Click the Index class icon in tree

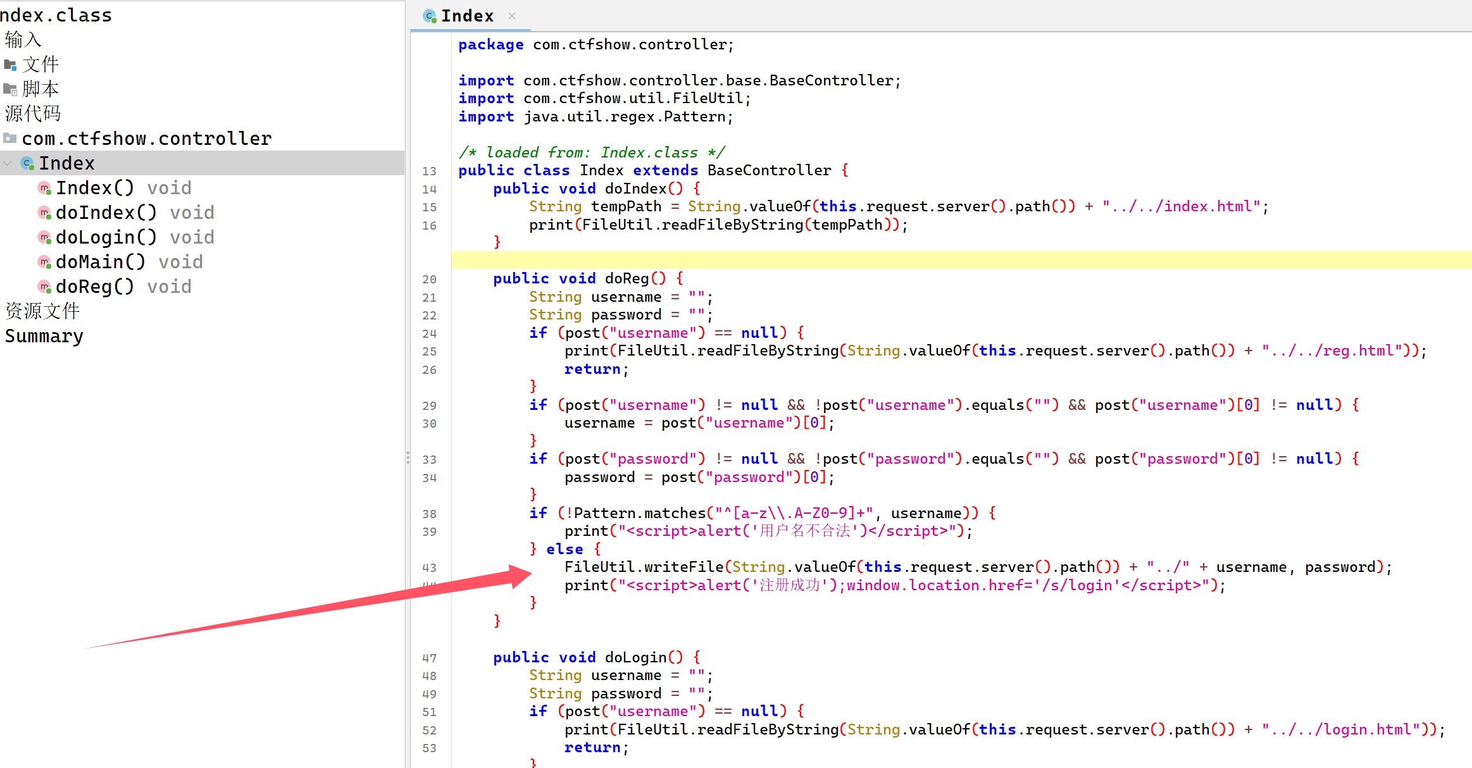27,164
